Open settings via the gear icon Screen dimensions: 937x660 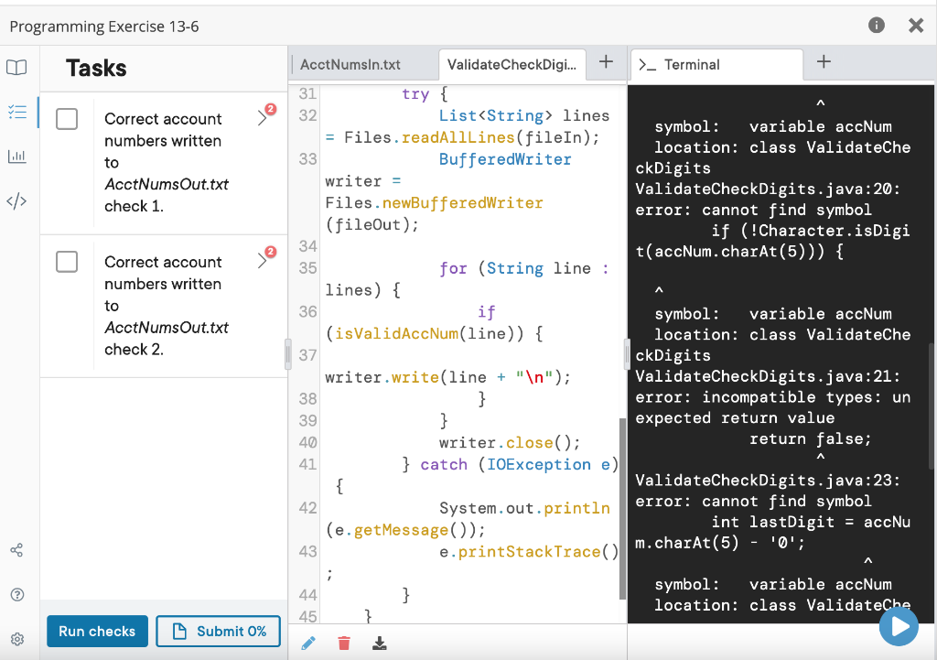coord(17,638)
